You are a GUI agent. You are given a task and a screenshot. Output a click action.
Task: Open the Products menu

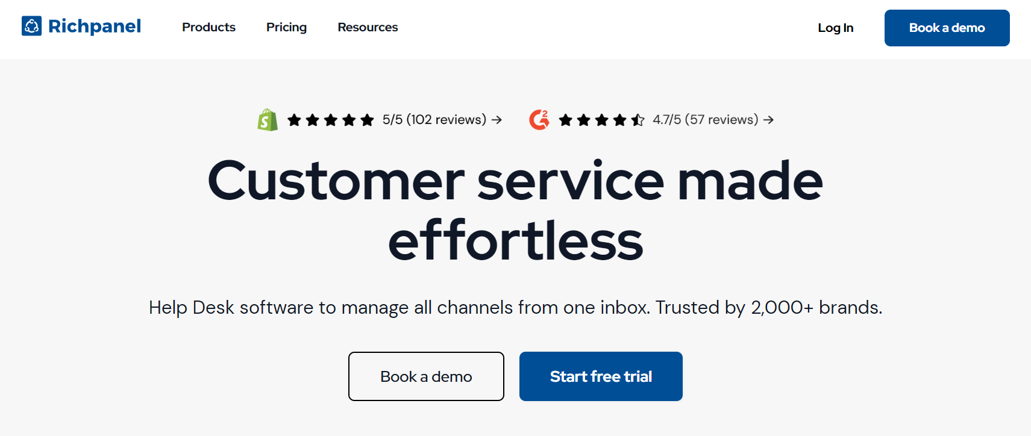tap(208, 27)
